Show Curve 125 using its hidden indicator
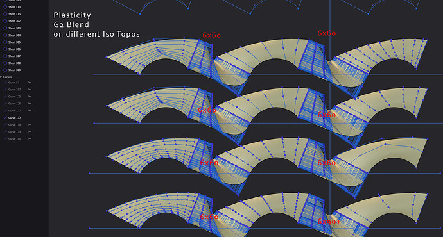This screenshot has width=443, height=237. pyautogui.click(x=30, y=97)
